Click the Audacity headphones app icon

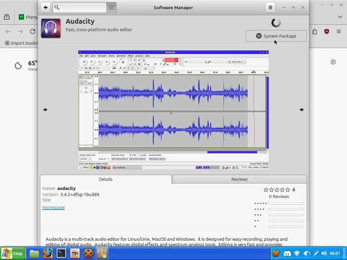[51, 28]
